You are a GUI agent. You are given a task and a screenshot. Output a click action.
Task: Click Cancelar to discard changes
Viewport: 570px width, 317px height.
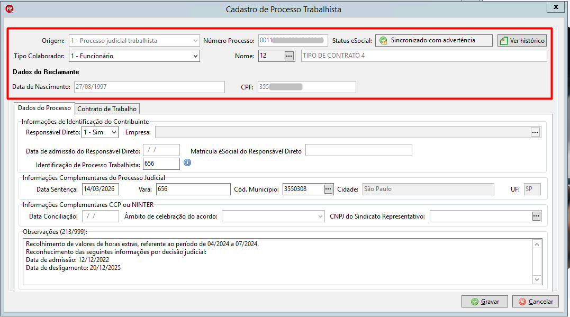point(536,301)
